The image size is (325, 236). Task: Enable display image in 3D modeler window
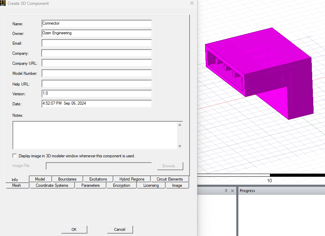15,156
